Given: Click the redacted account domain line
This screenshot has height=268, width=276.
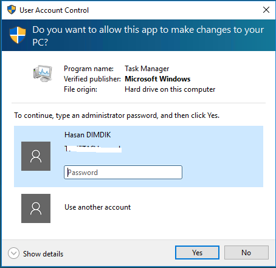Looking at the screenshot, I should 93,149.
